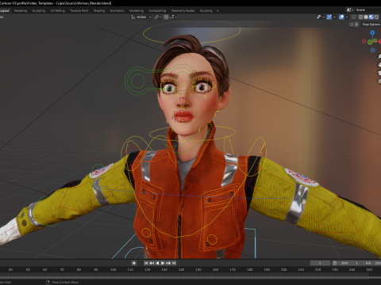Switch to the Geometry Nodes workspace tab
The height and width of the screenshot is (285, 381).
183,10
